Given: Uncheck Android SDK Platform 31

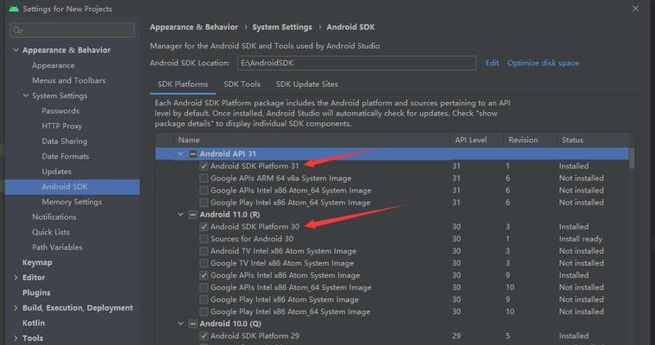Looking at the screenshot, I should point(204,166).
